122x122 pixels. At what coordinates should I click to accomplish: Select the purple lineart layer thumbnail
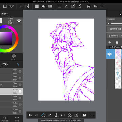[118, 54]
